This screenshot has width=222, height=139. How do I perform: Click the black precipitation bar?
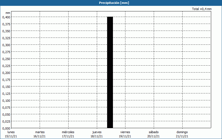110,72
